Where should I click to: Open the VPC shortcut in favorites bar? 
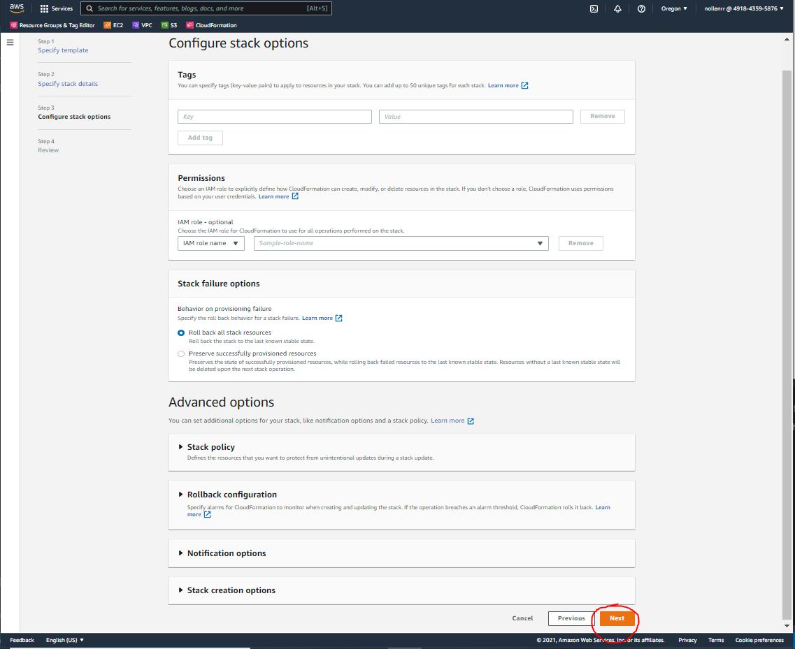143,25
